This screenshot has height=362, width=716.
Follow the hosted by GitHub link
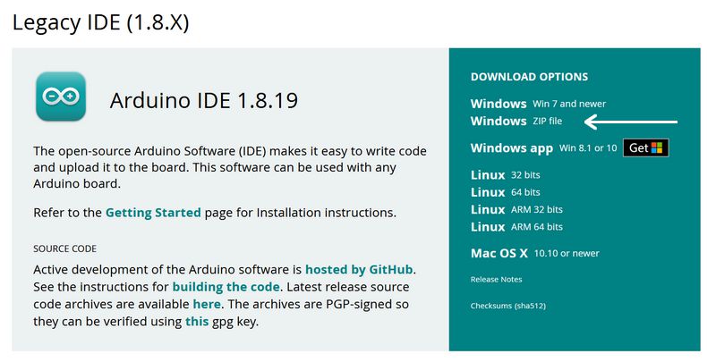pos(359,269)
